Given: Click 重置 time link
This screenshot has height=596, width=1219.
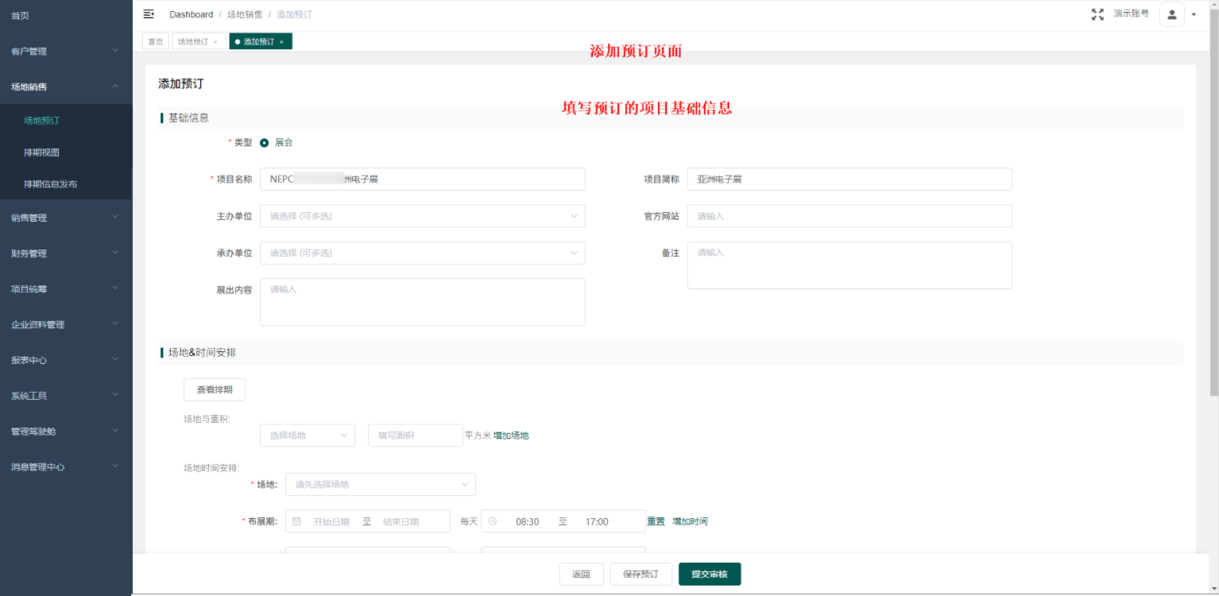Looking at the screenshot, I should tap(656, 521).
